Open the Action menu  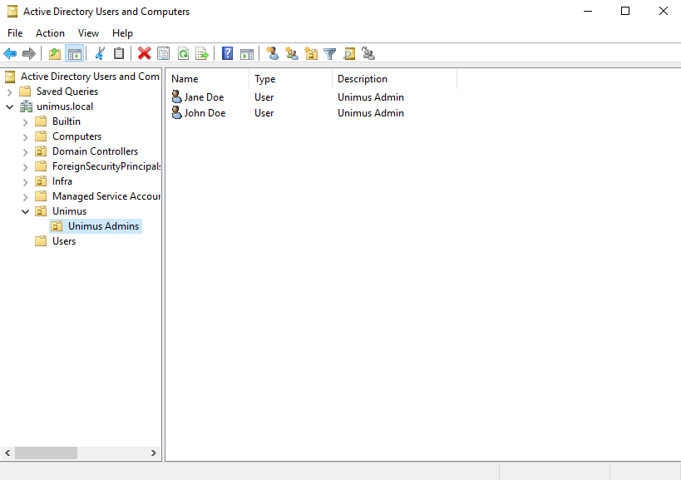[x=50, y=33]
